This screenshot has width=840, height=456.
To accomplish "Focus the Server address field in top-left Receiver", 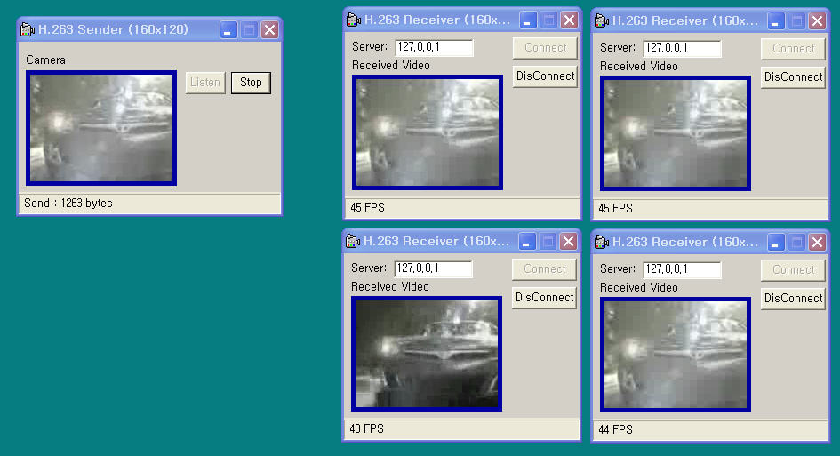I will (x=434, y=48).
